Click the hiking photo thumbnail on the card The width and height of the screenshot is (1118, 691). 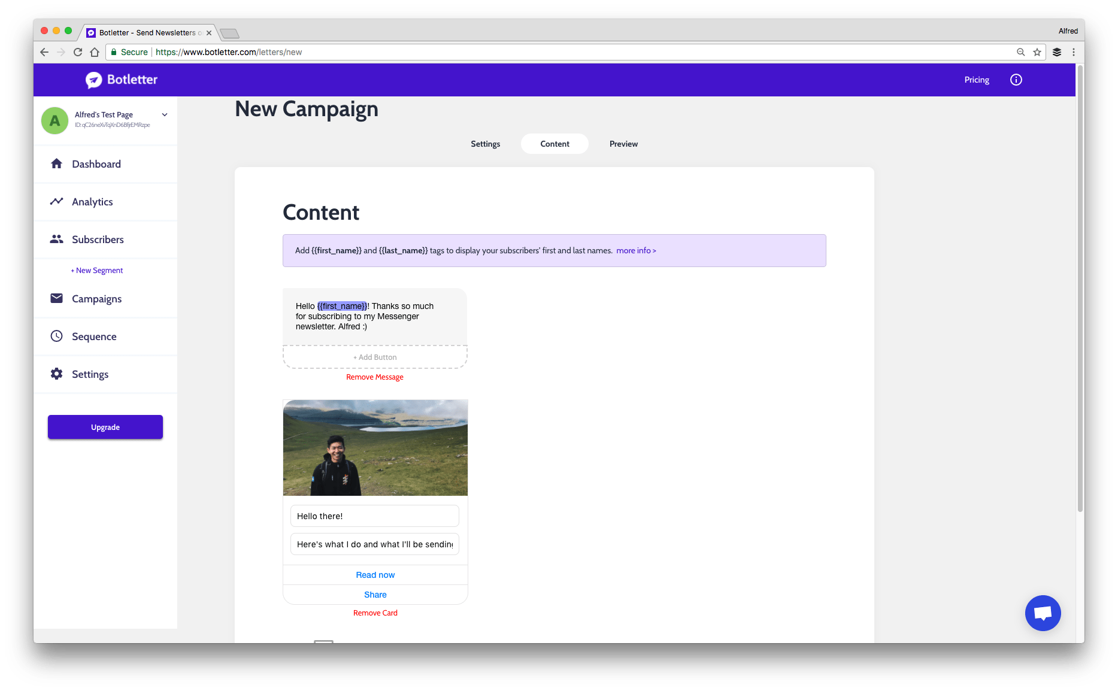[x=375, y=447]
